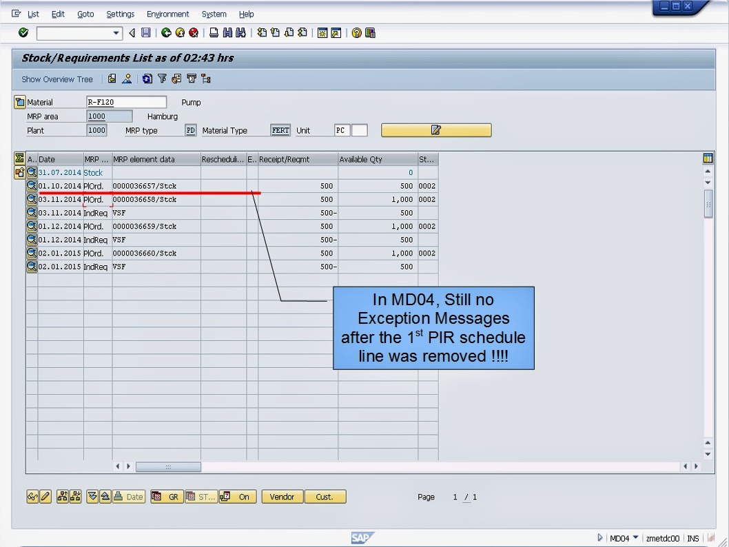Open details icon for 02.01.2015 PlOrd. row
Screen dimensions: 729x547
(32, 254)
